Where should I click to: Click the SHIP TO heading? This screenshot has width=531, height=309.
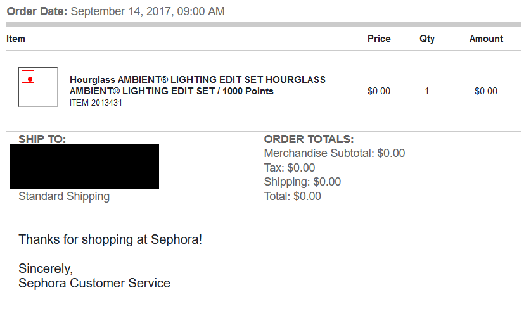click(x=42, y=139)
